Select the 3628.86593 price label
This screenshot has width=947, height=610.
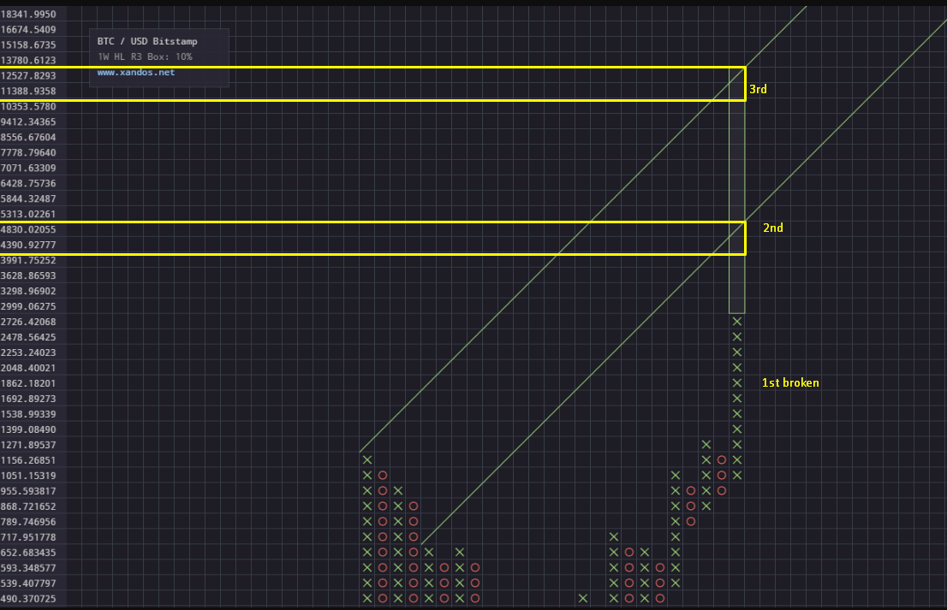click(x=28, y=275)
